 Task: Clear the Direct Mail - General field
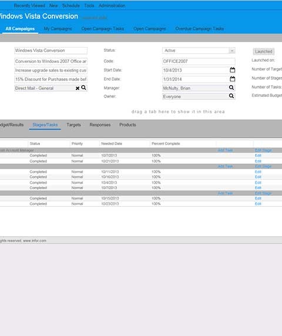(x=78, y=88)
